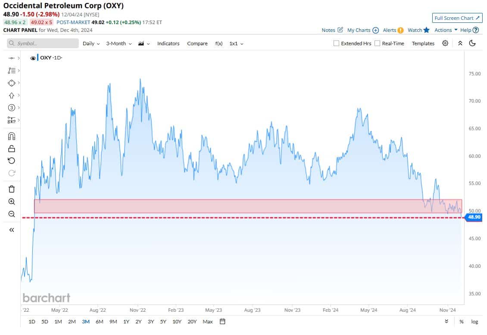
Task: Select the Magnet snap tool
Action: click(11, 136)
